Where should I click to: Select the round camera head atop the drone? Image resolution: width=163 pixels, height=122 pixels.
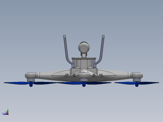[x=84, y=47]
